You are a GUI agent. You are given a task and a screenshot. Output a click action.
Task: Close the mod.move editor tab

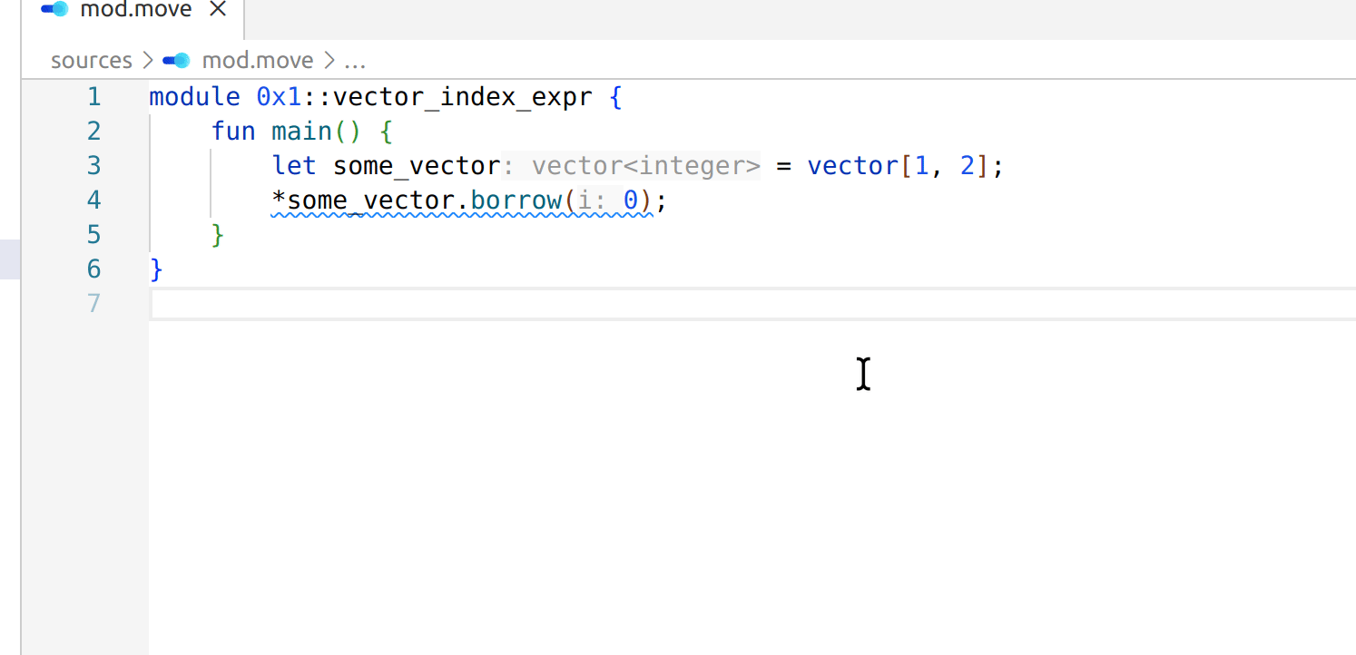click(216, 10)
